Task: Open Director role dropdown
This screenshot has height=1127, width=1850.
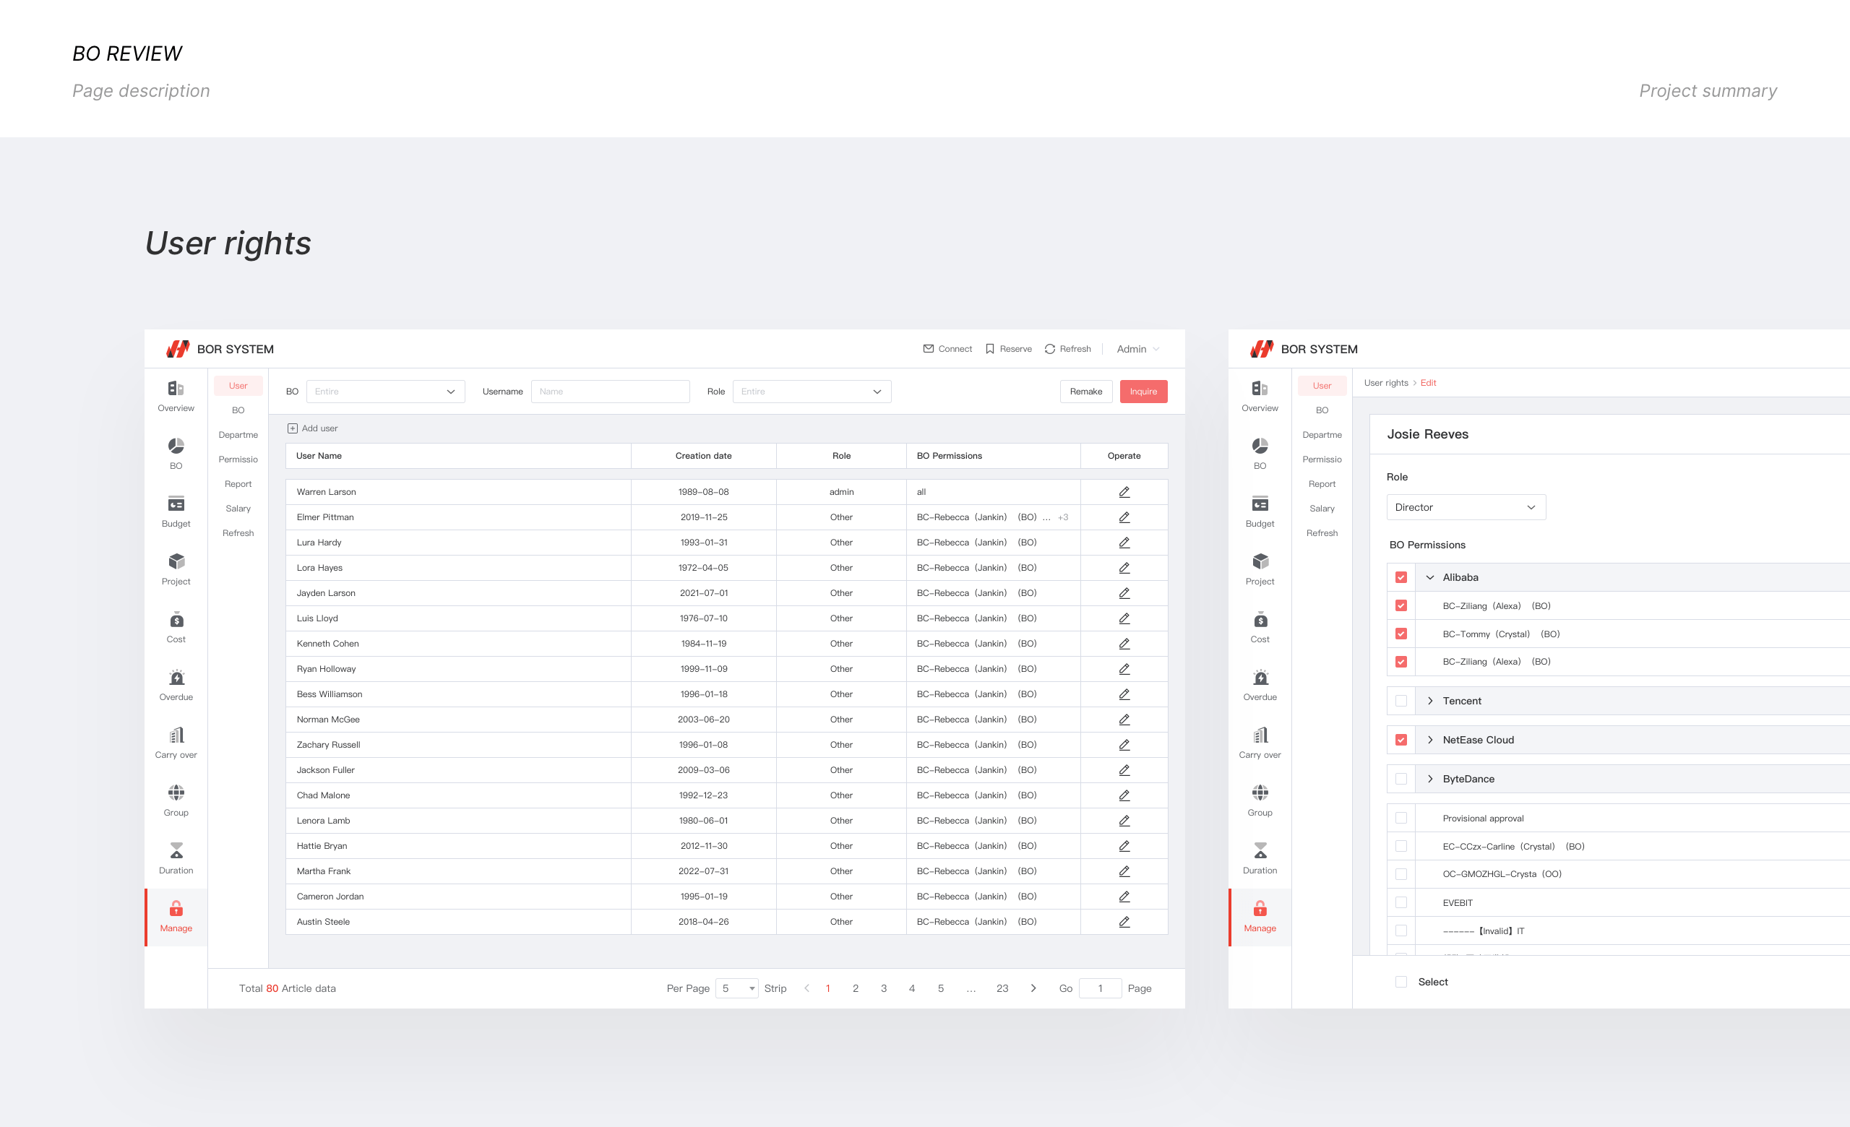Action: pos(1466,507)
